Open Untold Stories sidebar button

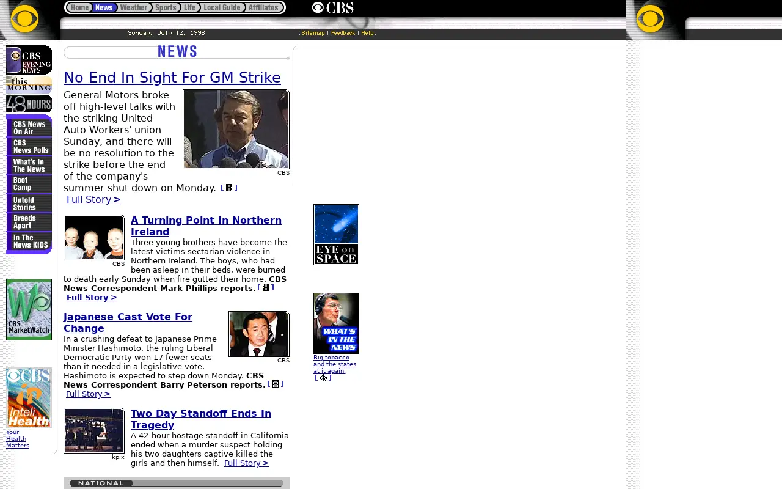point(29,204)
